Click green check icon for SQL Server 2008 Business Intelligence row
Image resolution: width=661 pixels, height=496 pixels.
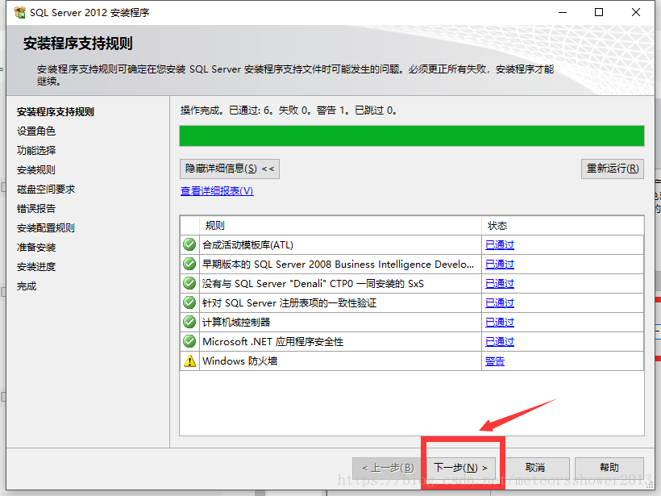189,264
